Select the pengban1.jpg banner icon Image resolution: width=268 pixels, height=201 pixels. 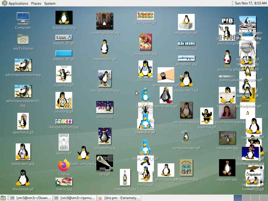pos(186,58)
